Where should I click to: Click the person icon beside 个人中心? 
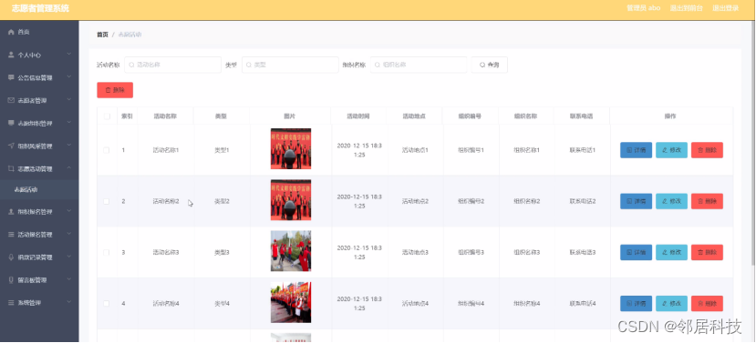pyautogui.click(x=11, y=55)
